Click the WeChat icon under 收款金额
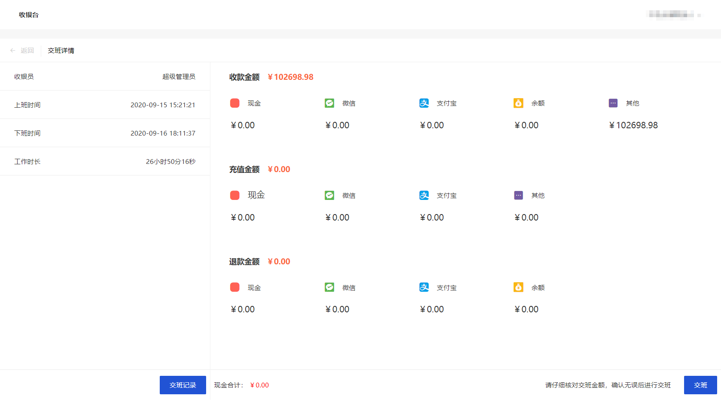 329,103
